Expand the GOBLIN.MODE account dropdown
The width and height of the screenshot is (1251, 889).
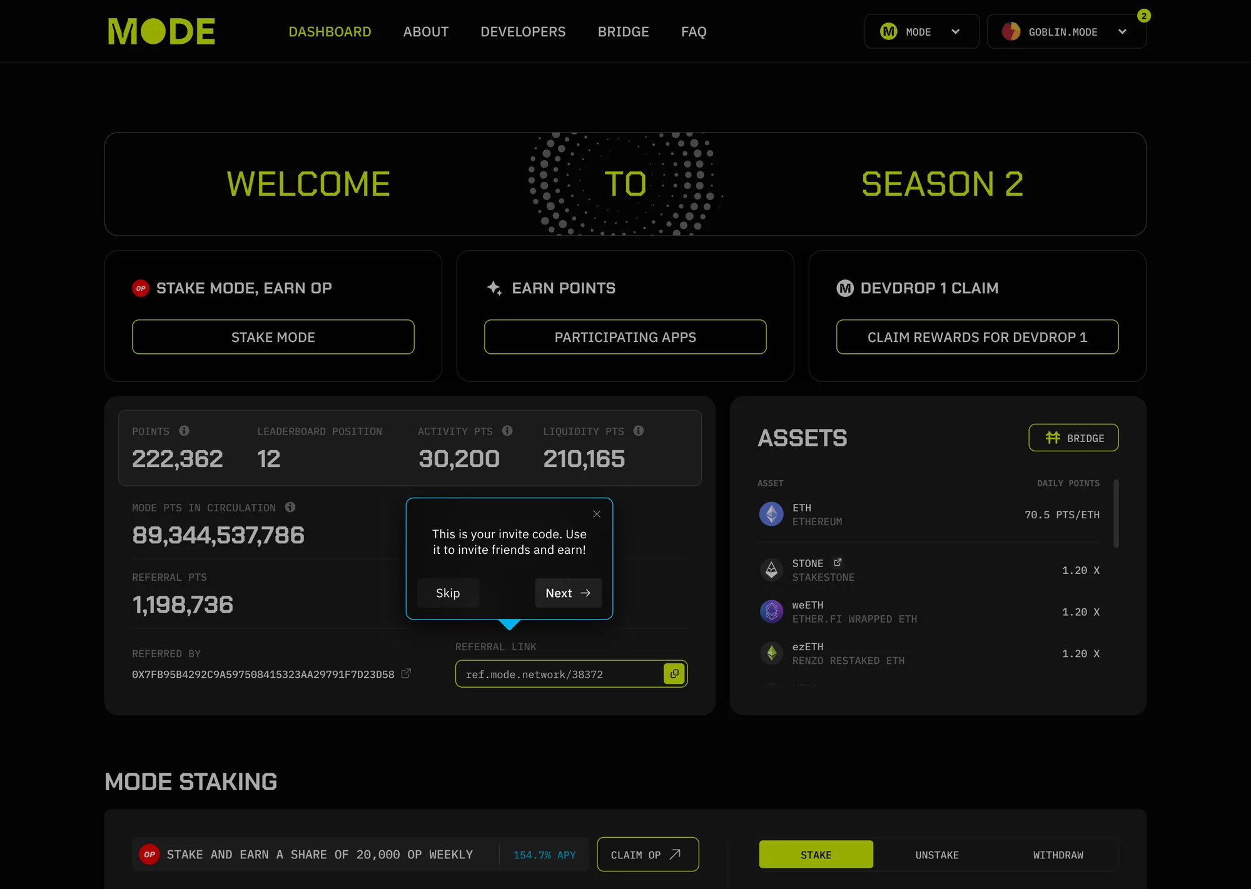[1066, 31]
